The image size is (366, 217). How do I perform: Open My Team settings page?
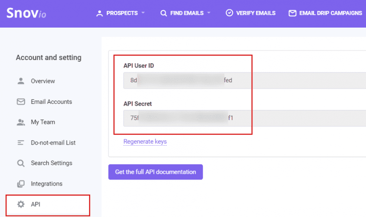tap(43, 122)
